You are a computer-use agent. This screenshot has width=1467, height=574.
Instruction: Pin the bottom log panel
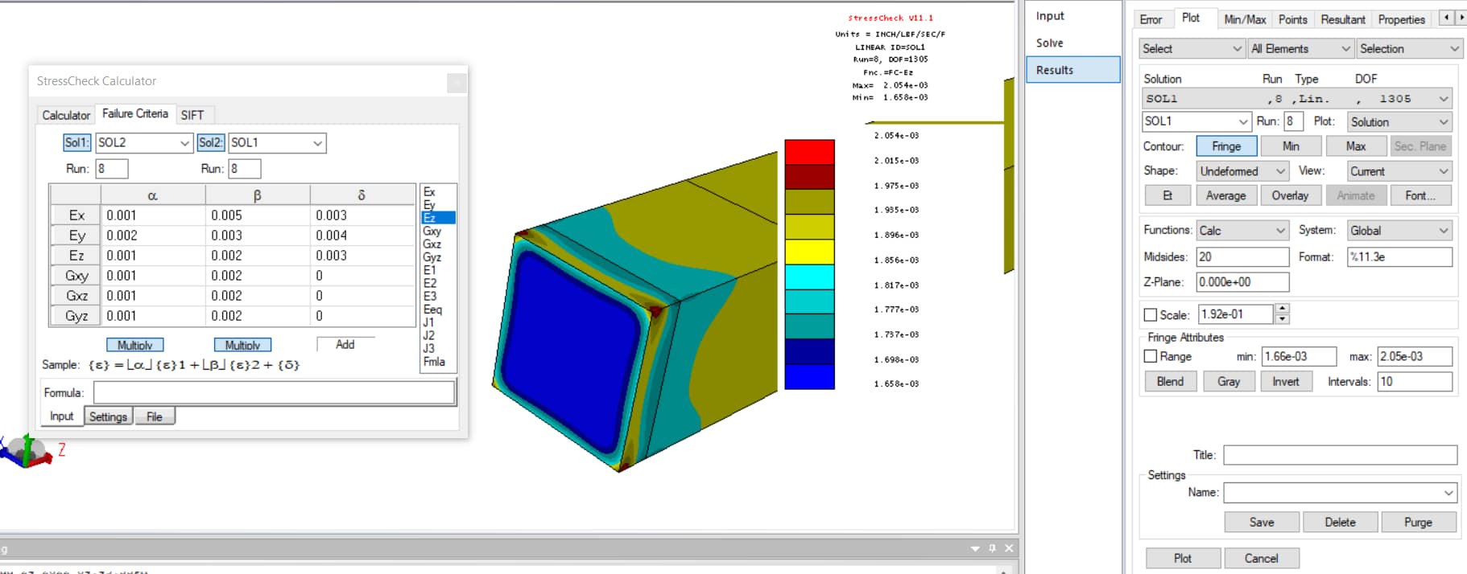(x=992, y=548)
